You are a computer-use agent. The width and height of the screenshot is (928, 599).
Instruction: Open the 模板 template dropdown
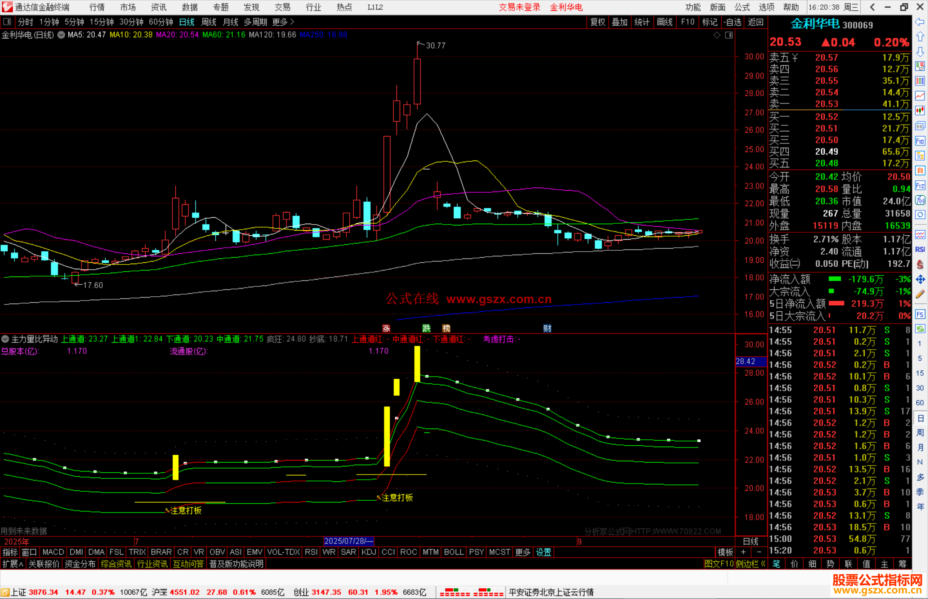(725, 552)
